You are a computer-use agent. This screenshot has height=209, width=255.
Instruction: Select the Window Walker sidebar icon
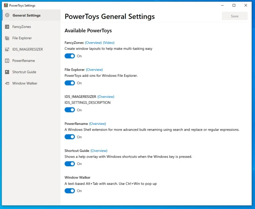[x=7, y=83]
